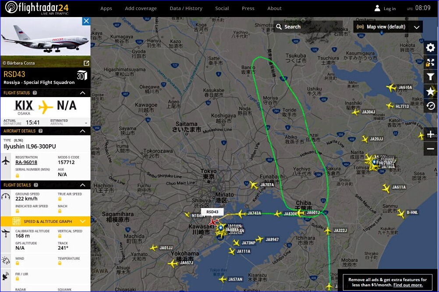The width and height of the screenshot is (439, 292).
Task: Launch the 3D view for RSD43
Action: pyautogui.click(x=82, y=76)
